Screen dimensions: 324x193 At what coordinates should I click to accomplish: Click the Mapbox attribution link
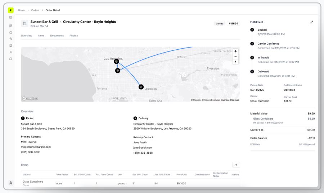point(196,100)
